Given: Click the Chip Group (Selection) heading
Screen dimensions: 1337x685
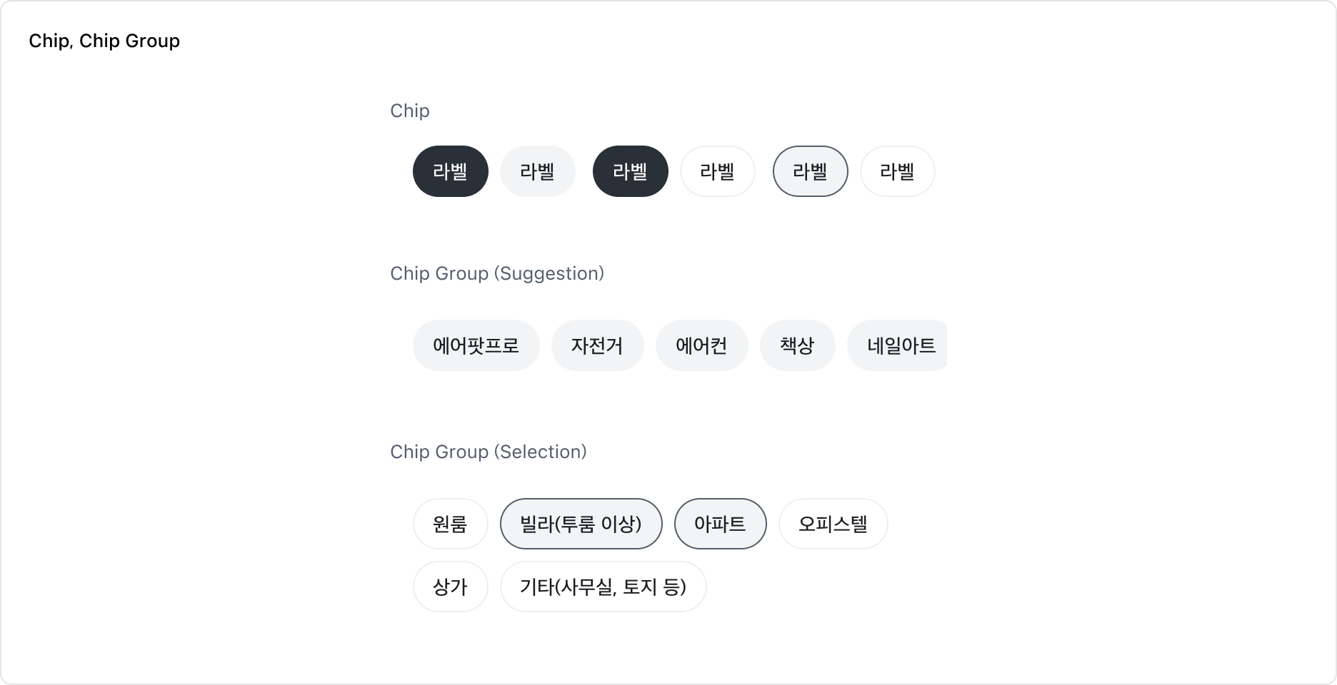Looking at the screenshot, I should (x=489, y=452).
